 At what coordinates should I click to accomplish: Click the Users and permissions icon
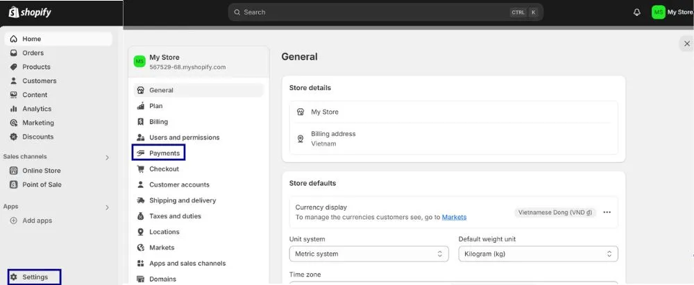141,137
